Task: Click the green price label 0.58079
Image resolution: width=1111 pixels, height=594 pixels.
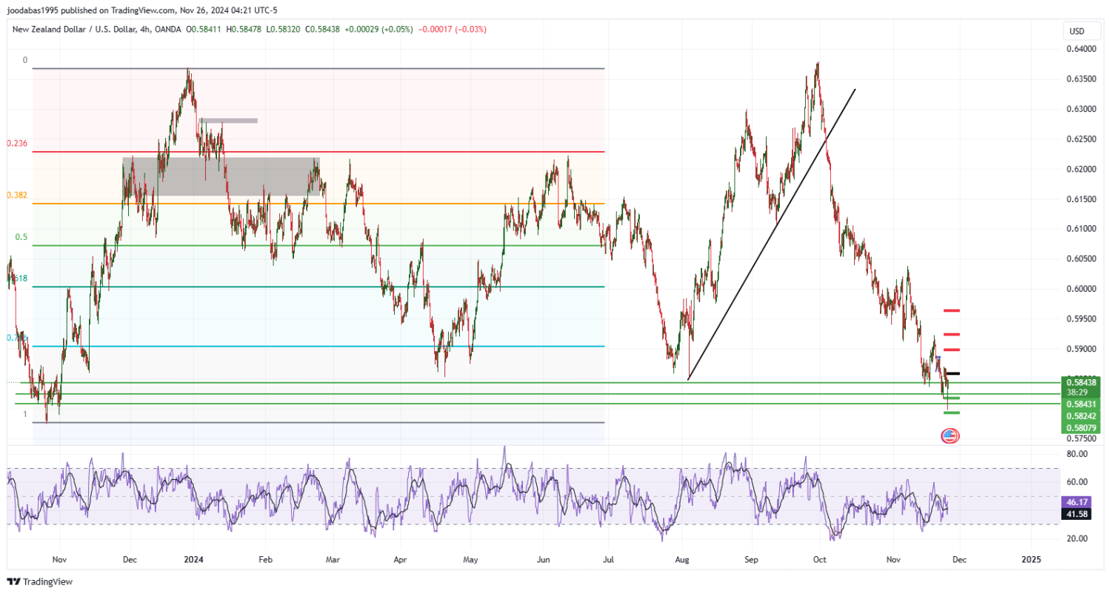Action: pyautogui.click(x=1081, y=428)
